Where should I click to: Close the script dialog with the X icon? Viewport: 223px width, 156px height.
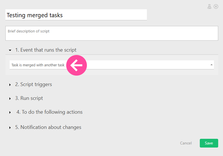tap(216, 6)
